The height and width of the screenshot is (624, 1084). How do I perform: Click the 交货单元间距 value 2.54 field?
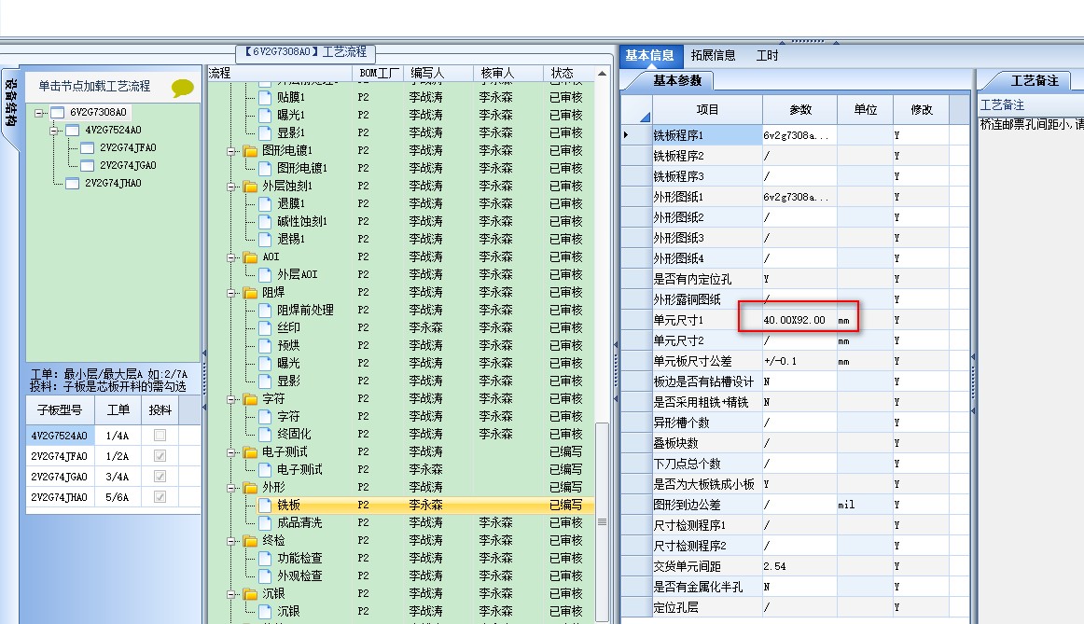799,567
